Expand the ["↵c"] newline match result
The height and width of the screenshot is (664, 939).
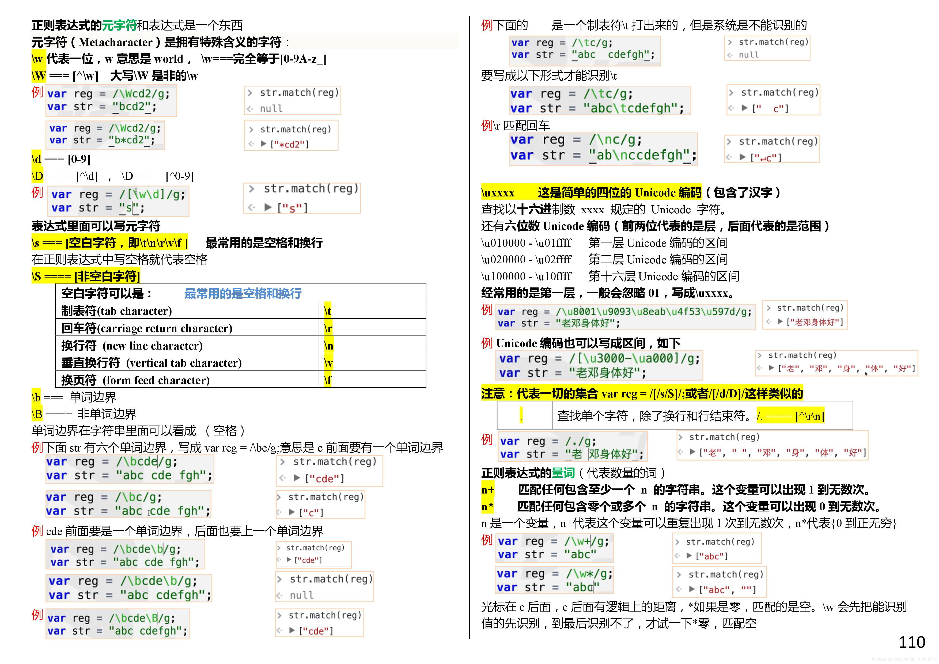coord(743,157)
